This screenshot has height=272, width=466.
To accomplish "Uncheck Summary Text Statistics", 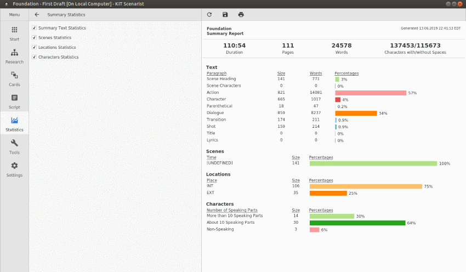I will coord(35,28).
